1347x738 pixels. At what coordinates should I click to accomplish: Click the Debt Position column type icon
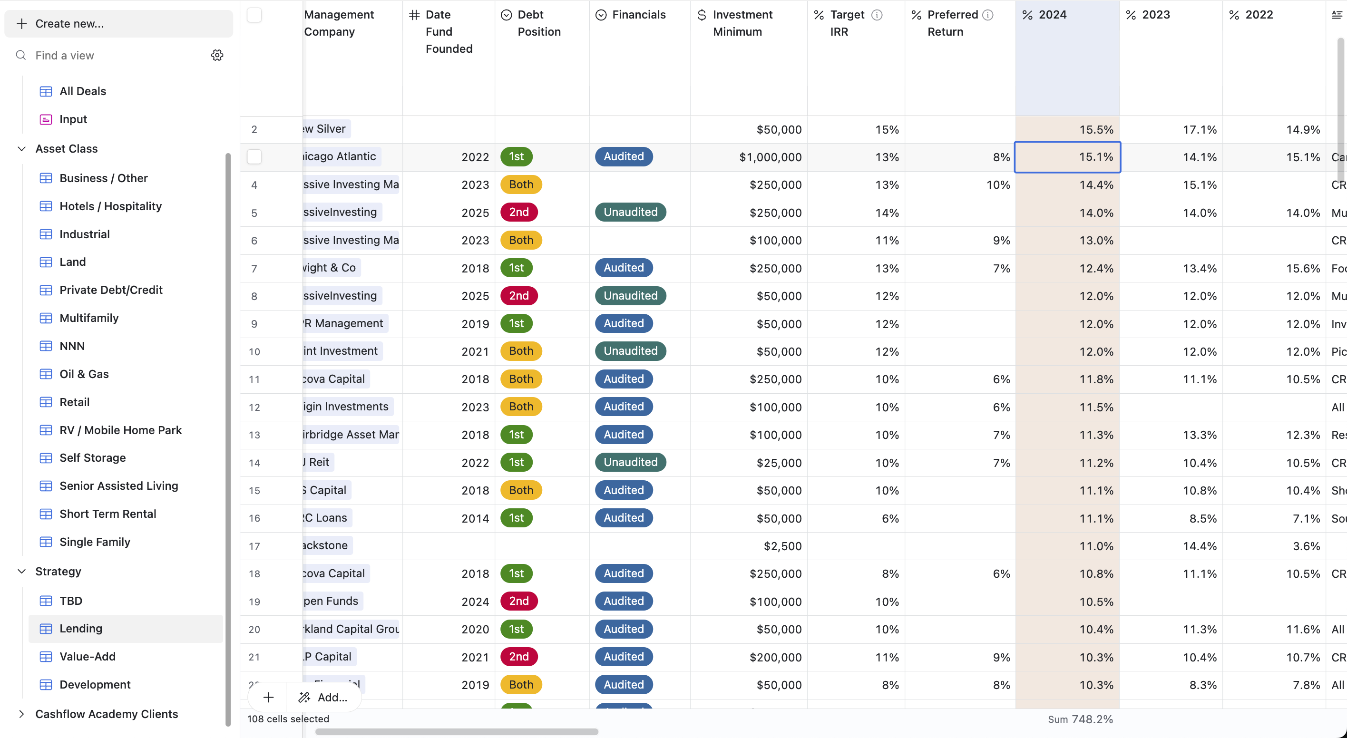[x=506, y=15]
